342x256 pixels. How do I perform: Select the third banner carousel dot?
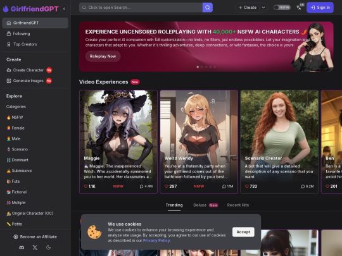point(206,67)
